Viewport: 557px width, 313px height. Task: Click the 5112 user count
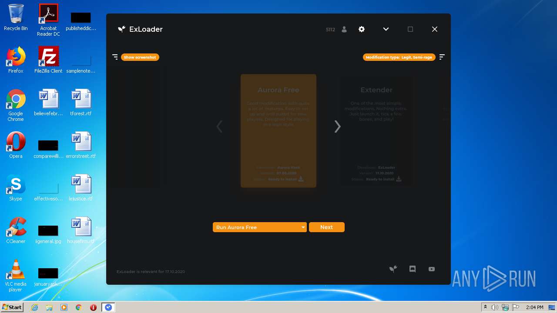(x=330, y=30)
